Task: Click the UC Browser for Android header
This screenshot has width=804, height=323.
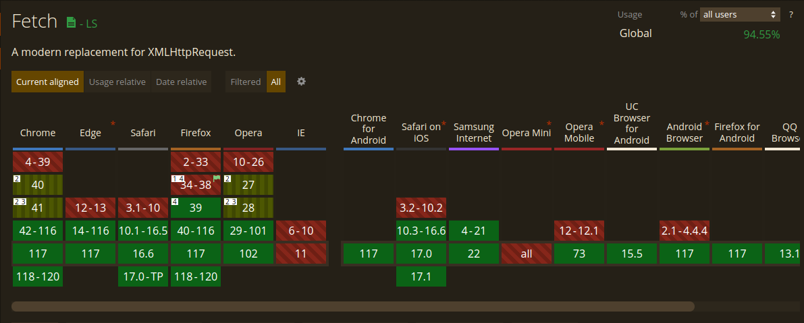Action: pos(632,123)
